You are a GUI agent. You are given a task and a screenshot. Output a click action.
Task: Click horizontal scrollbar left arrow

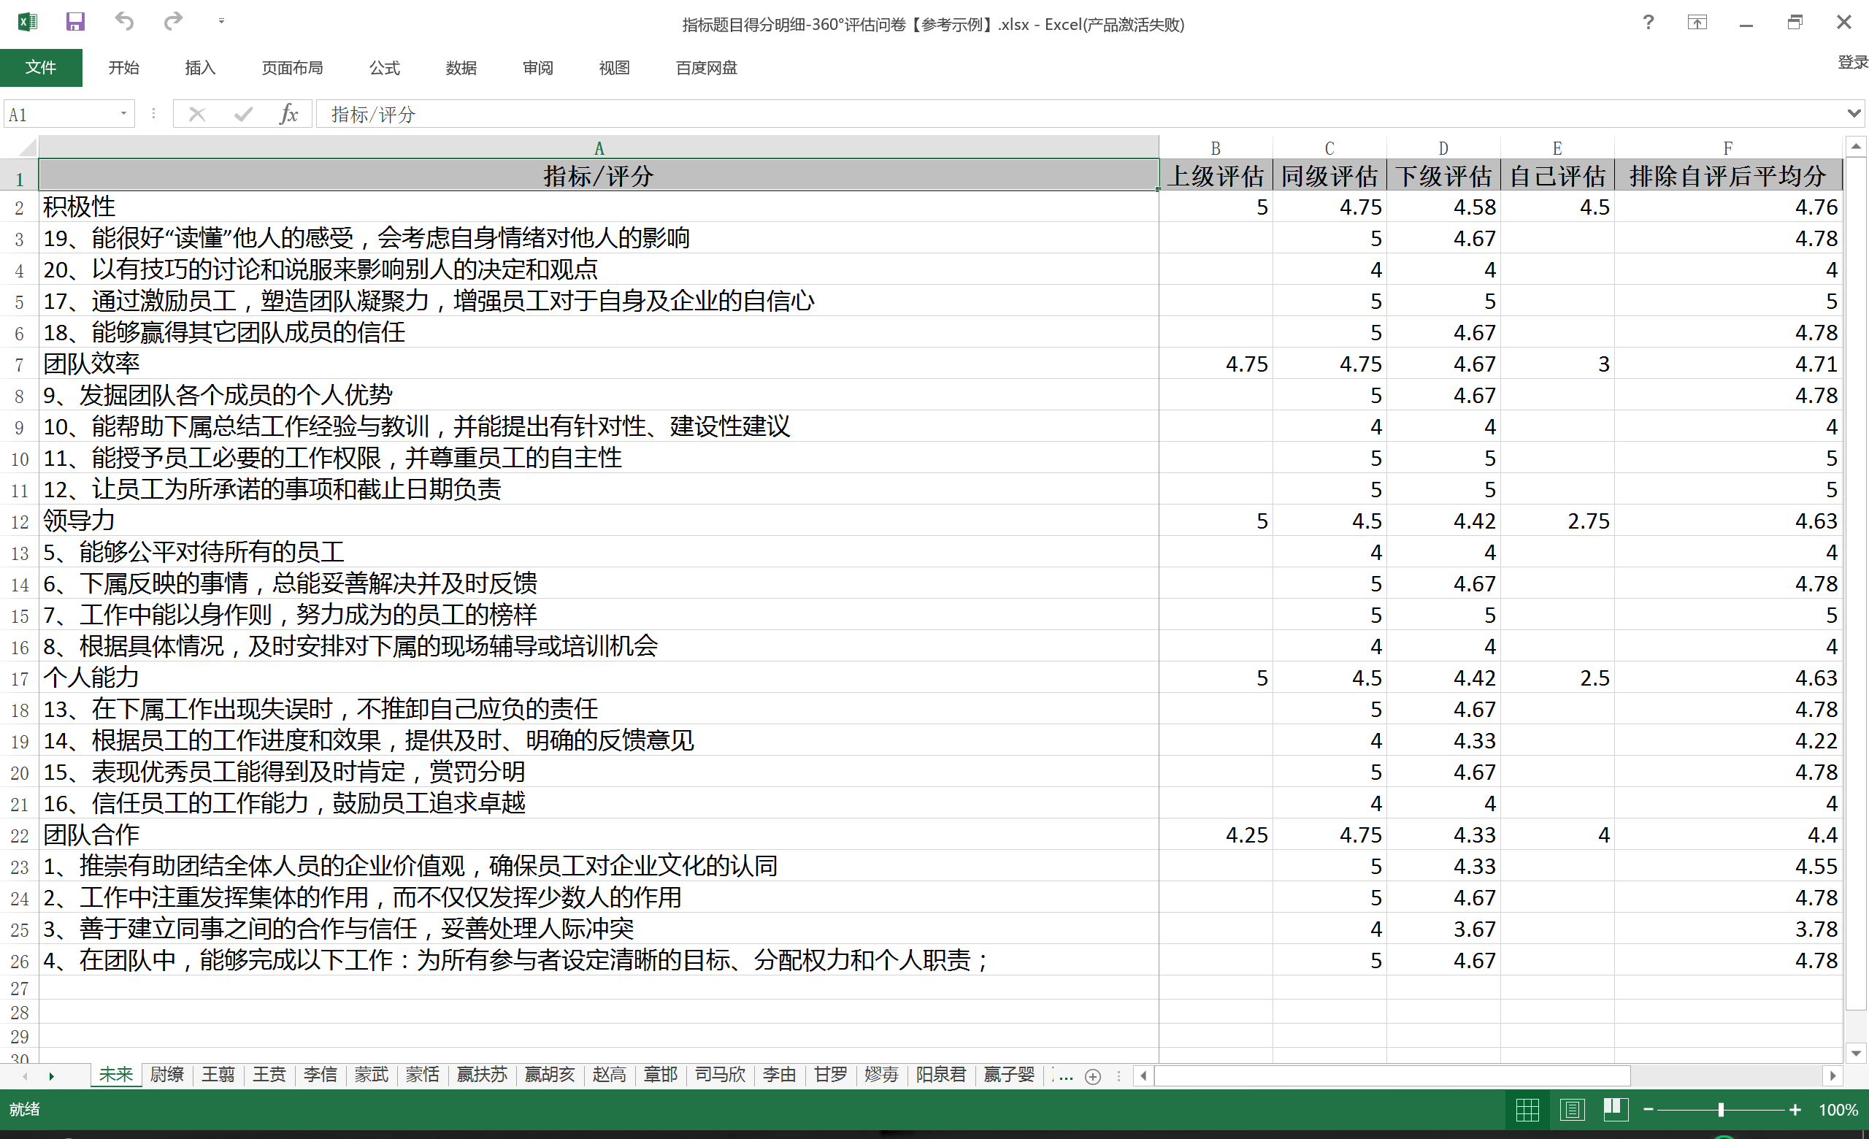point(1143,1075)
